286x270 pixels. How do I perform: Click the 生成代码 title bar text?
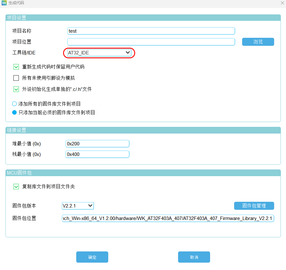click(x=16, y=3)
